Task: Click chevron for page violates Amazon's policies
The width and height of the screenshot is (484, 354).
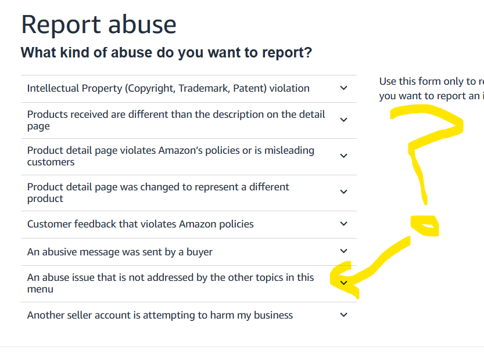Action: point(343,156)
